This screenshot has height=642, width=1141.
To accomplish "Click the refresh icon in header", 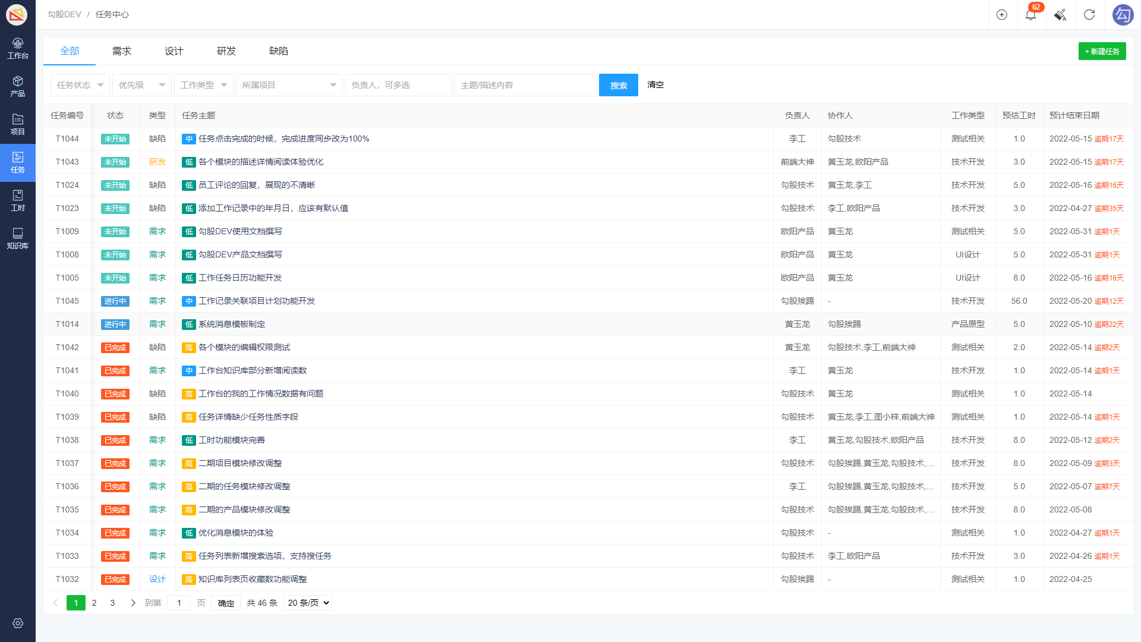I will pos(1089,15).
